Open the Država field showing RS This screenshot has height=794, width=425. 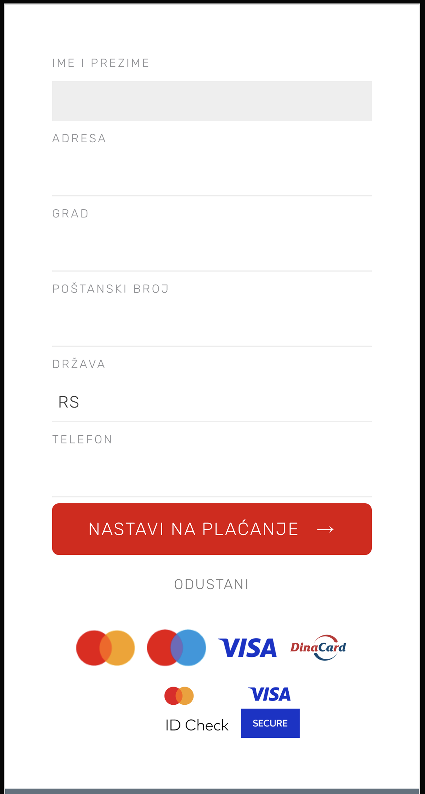(x=212, y=402)
